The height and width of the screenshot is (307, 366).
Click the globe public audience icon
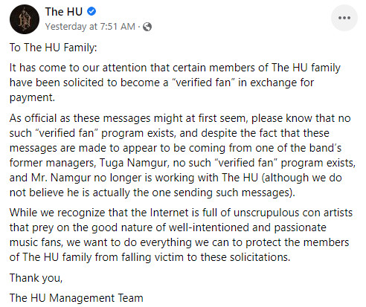(147, 27)
